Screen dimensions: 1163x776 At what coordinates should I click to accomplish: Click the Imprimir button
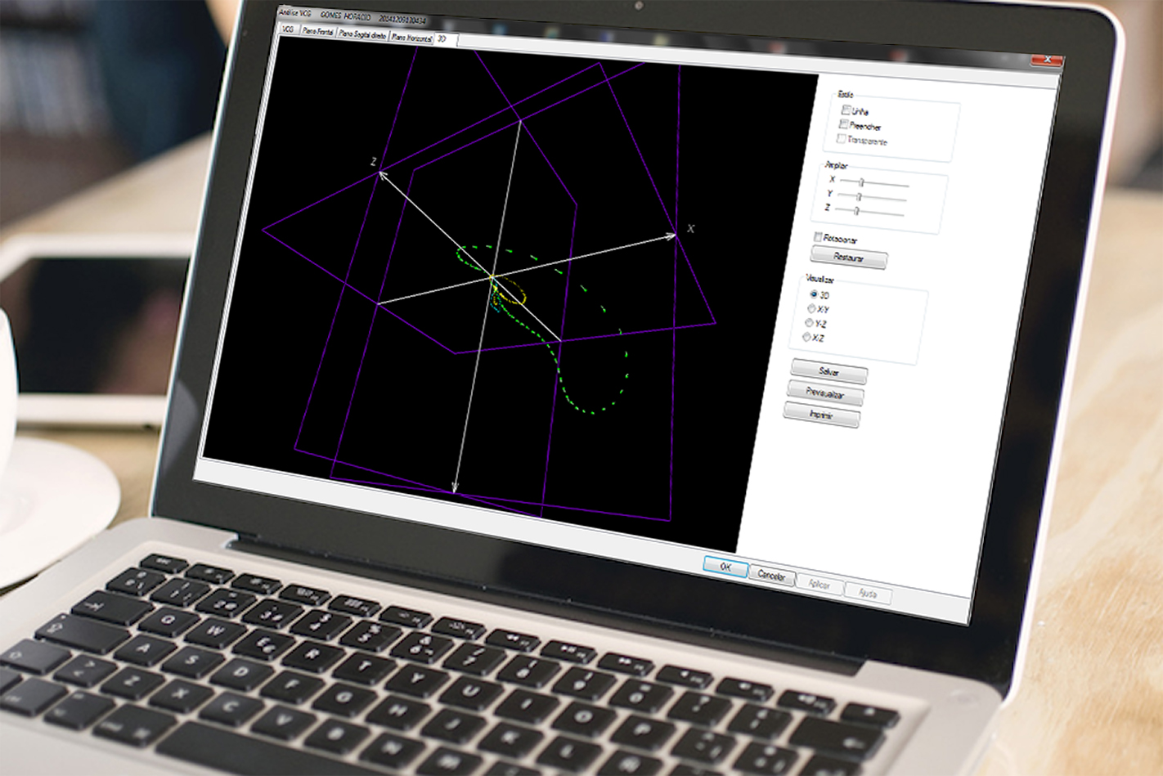pos(822,415)
